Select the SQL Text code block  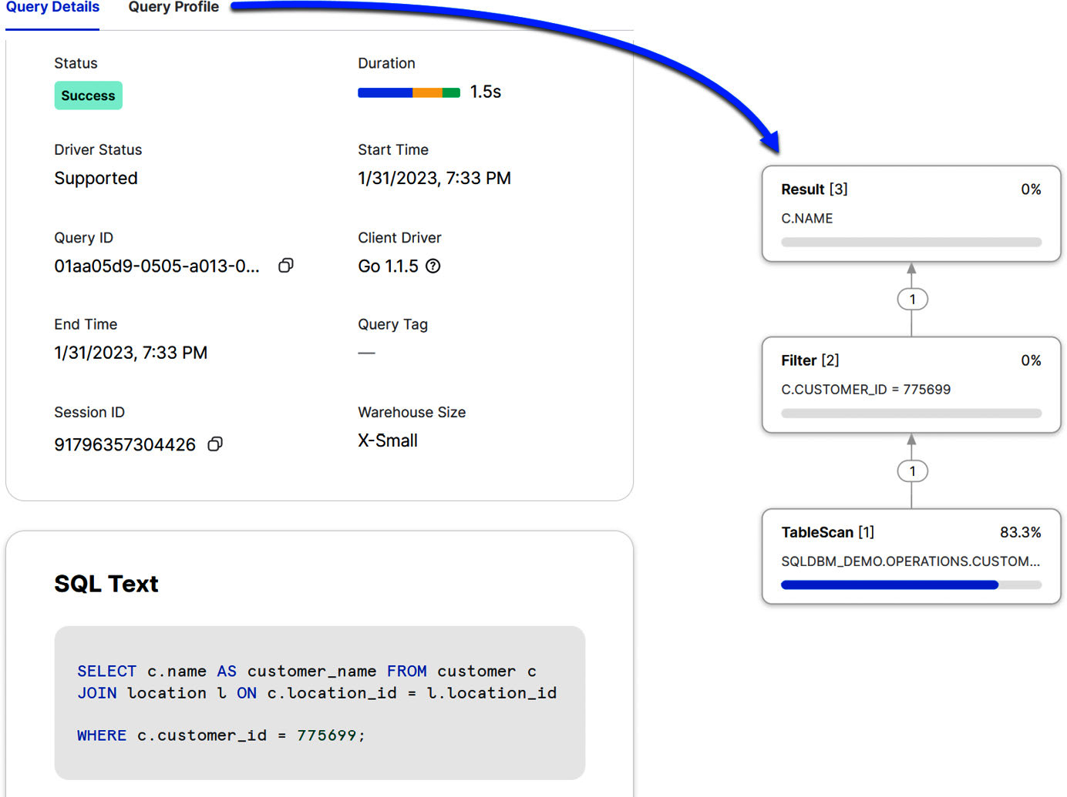click(x=319, y=702)
